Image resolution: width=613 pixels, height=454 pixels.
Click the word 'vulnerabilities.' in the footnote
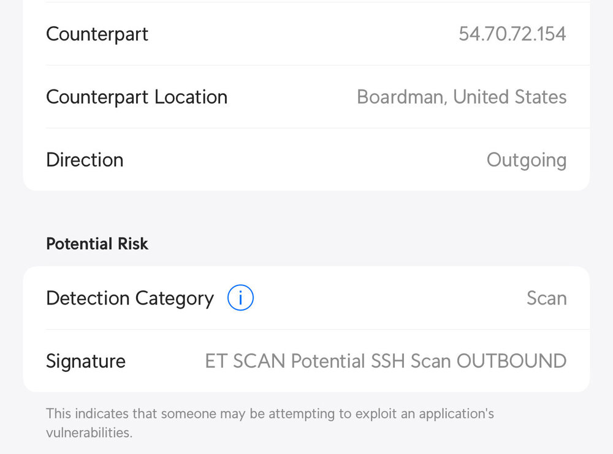(x=89, y=433)
